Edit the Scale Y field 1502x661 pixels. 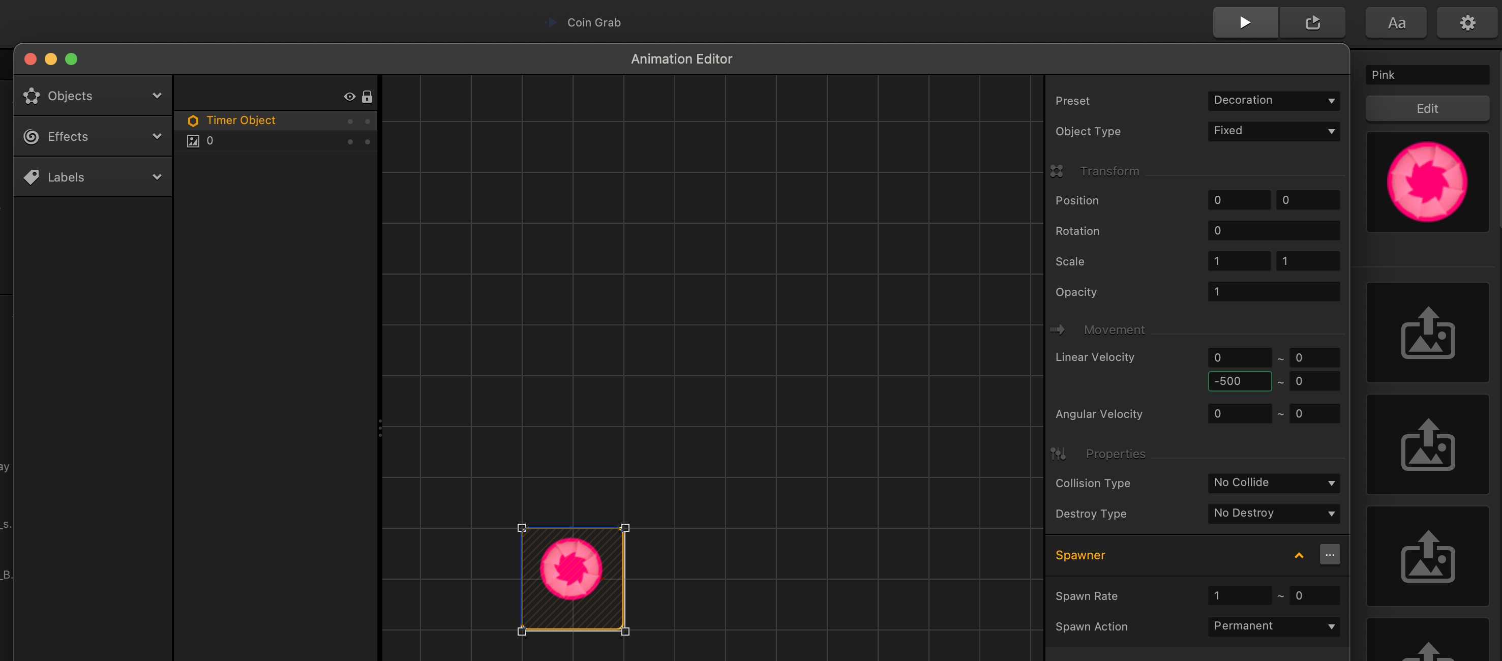pyautogui.click(x=1307, y=261)
